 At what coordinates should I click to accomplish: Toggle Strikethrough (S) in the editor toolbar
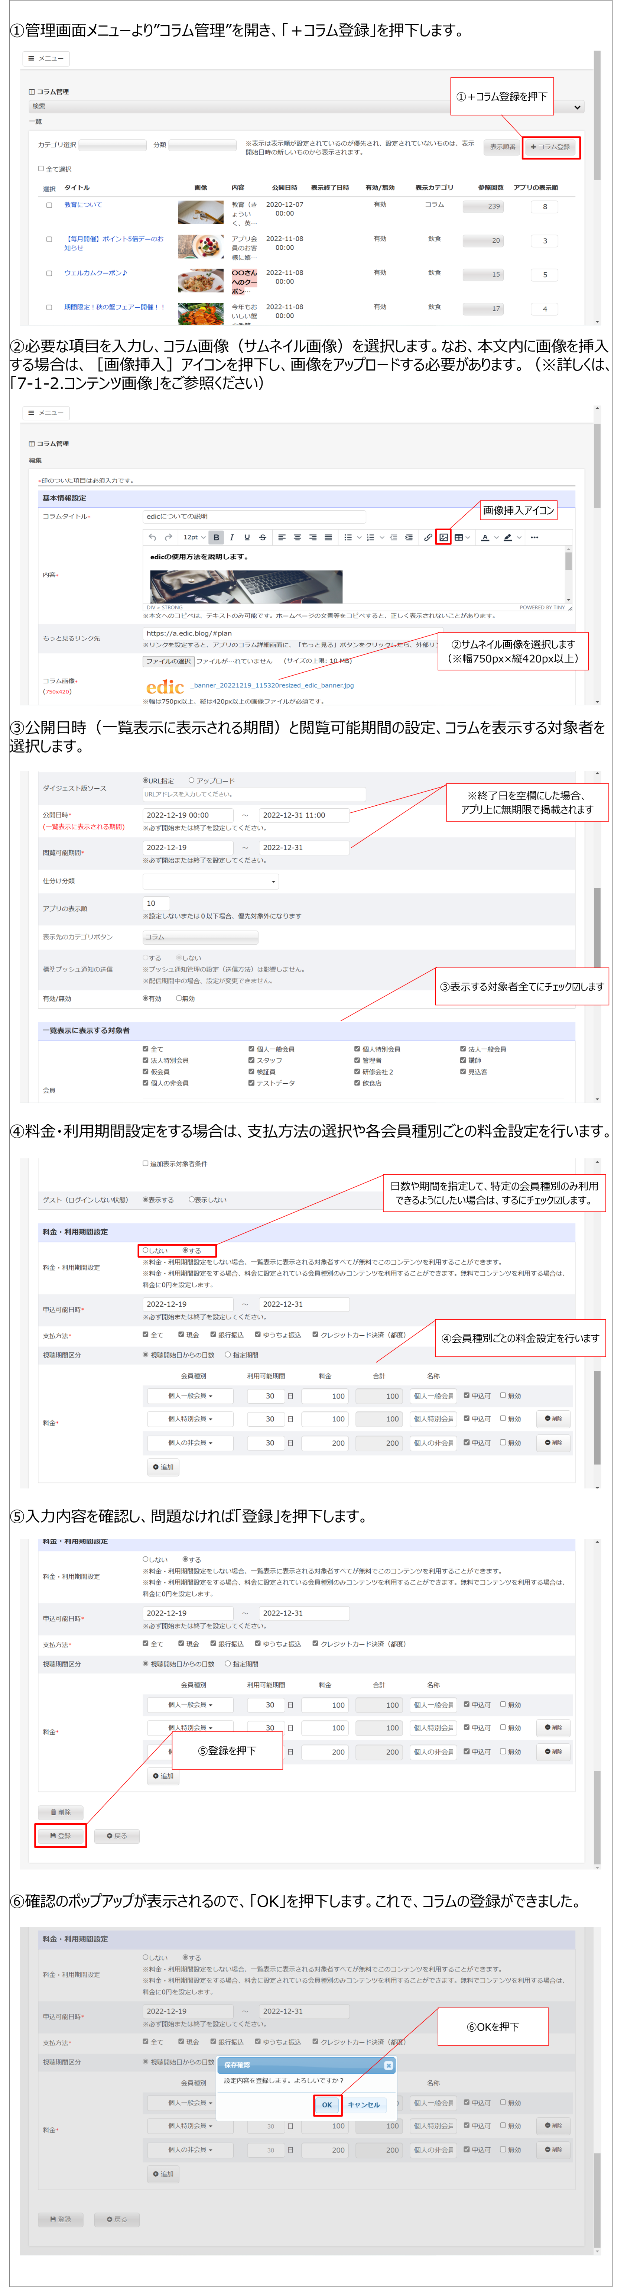pyautogui.click(x=262, y=537)
